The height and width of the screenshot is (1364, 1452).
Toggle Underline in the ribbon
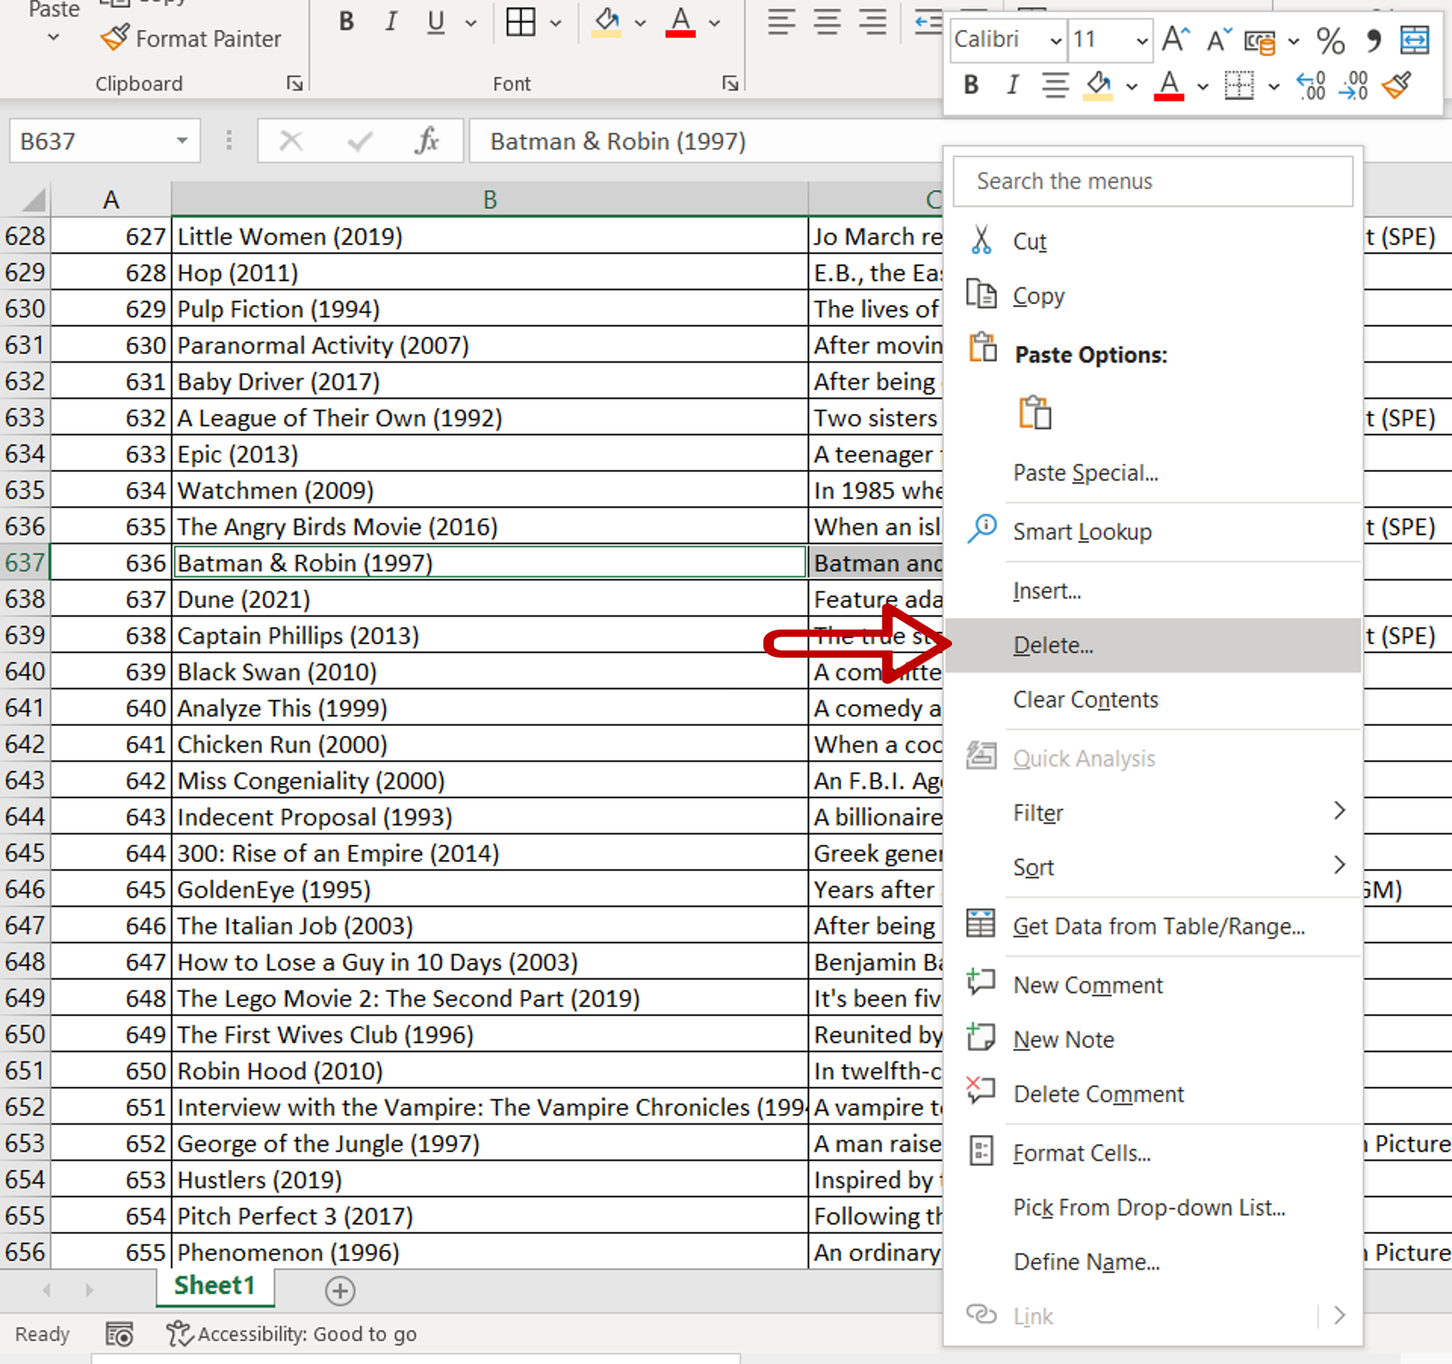click(x=436, y=22)
